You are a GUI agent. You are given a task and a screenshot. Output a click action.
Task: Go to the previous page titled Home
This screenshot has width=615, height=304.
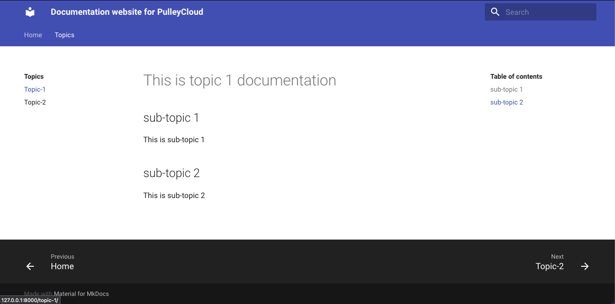coord(62,266)
